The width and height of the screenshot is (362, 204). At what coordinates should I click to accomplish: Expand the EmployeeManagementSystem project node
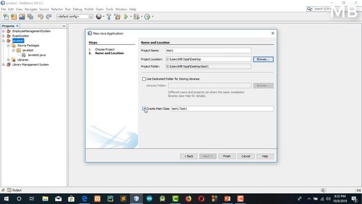tap(3, 31)
